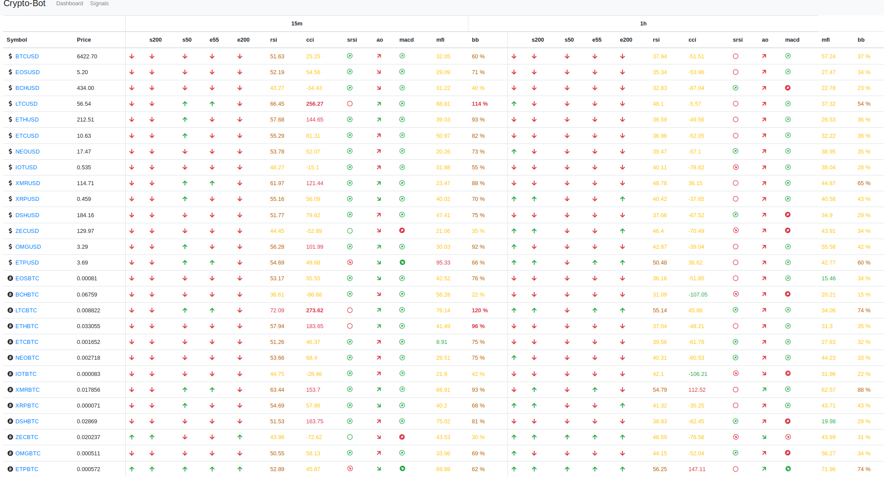Click LTCUSD 15m e55 green up arrow
This screenshot has width=884, height=479.
(x=212, y=104)
